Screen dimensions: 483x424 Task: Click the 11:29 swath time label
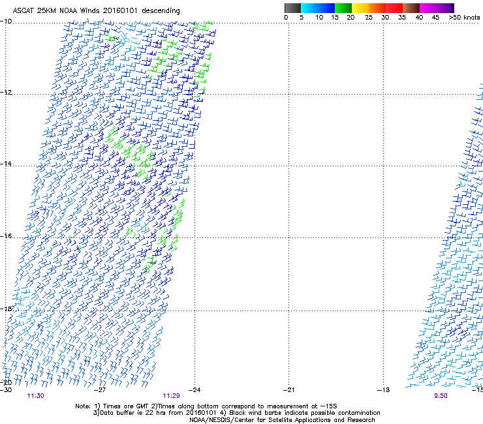pos(171,396)
